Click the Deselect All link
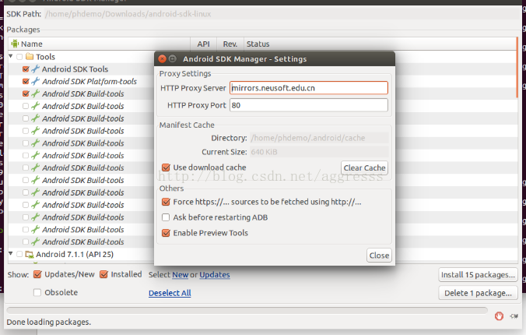The image size is (526, 335). point(170,293)
